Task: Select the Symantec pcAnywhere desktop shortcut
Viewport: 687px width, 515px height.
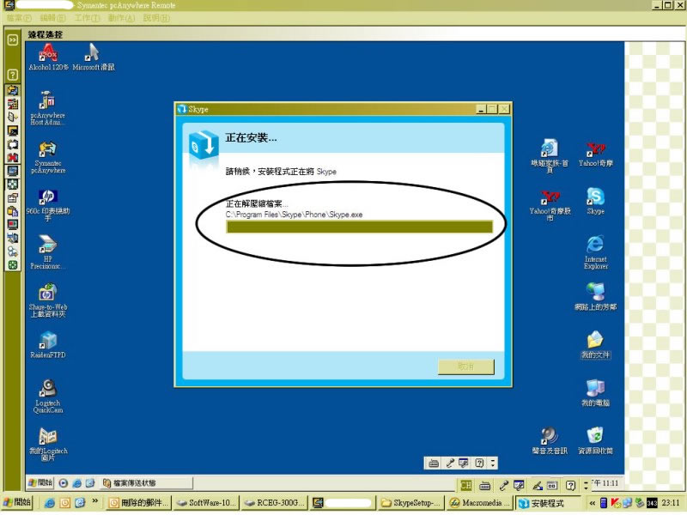Action: point(48,158)
